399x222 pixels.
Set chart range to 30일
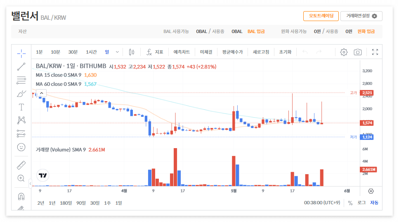[95, 203]
